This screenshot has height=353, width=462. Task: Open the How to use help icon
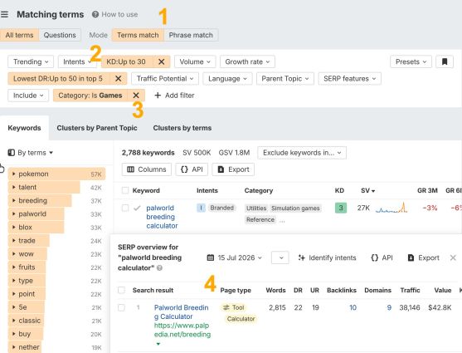95,14
